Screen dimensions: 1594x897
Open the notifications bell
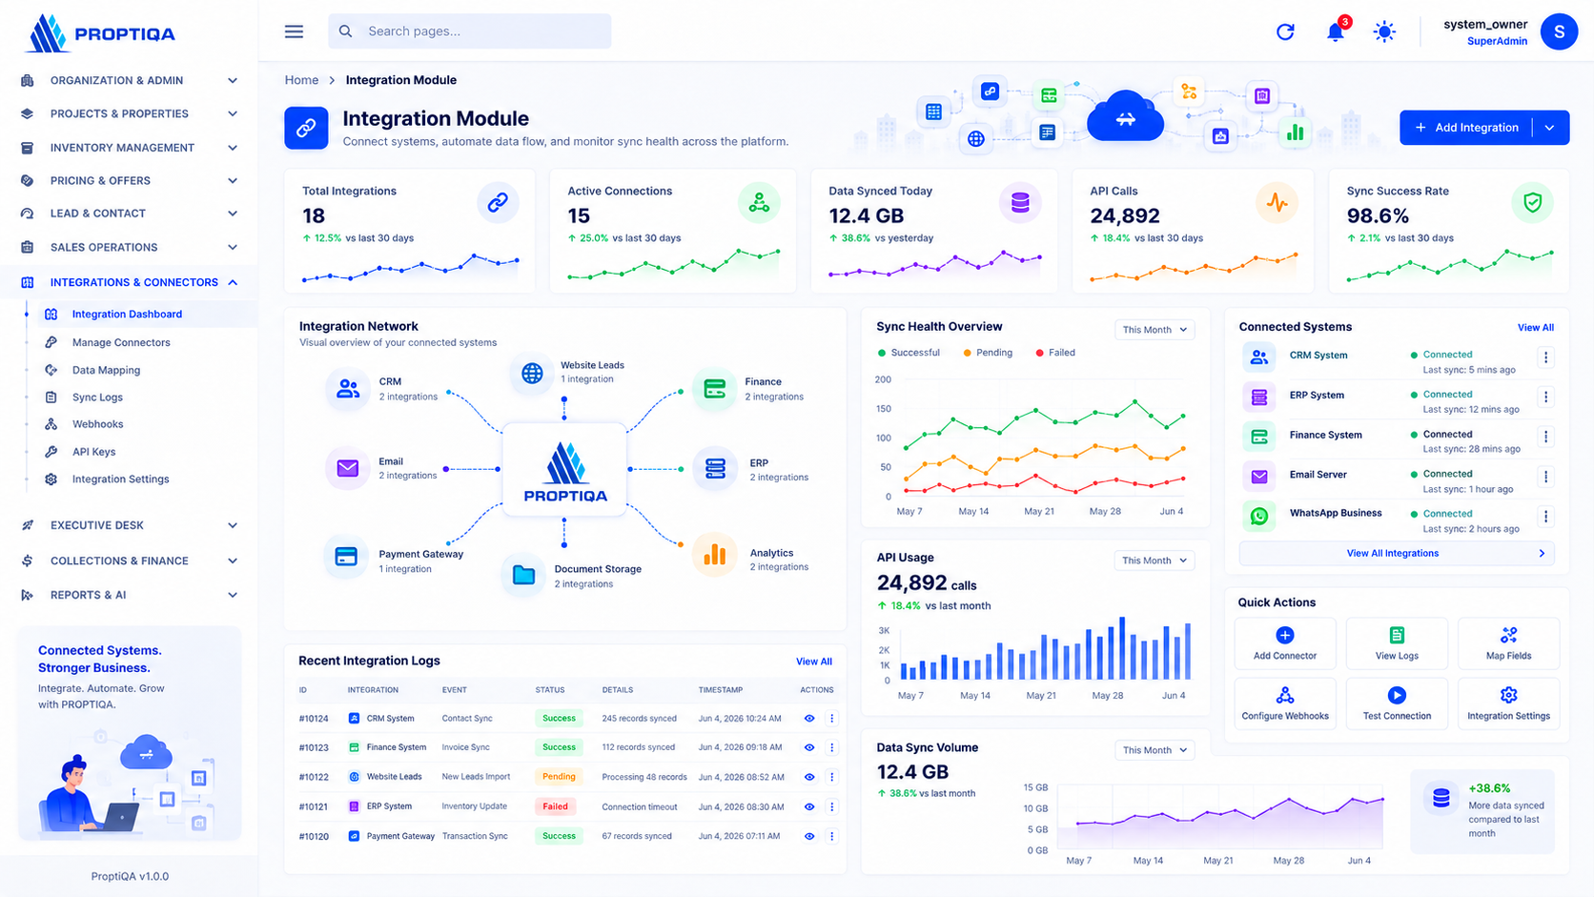click(1336, 31)
